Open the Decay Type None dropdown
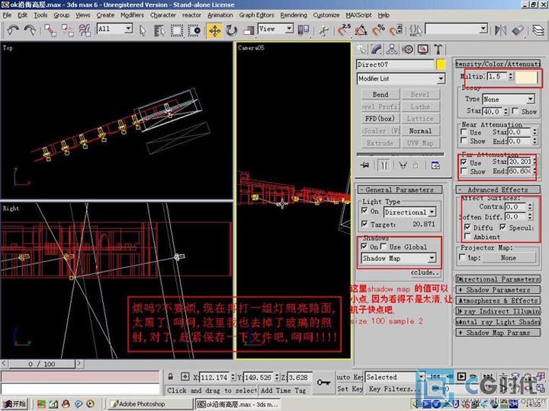The image size is (549, 411). [509, 99]
